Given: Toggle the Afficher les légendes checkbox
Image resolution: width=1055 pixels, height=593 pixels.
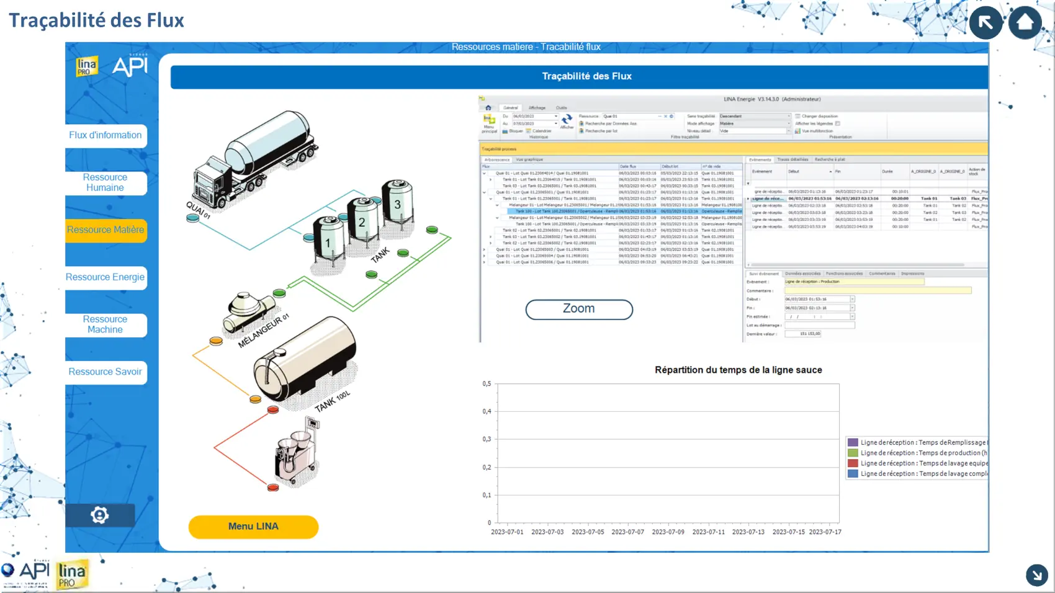Looking at the screenshot, I should coord(837,123).
